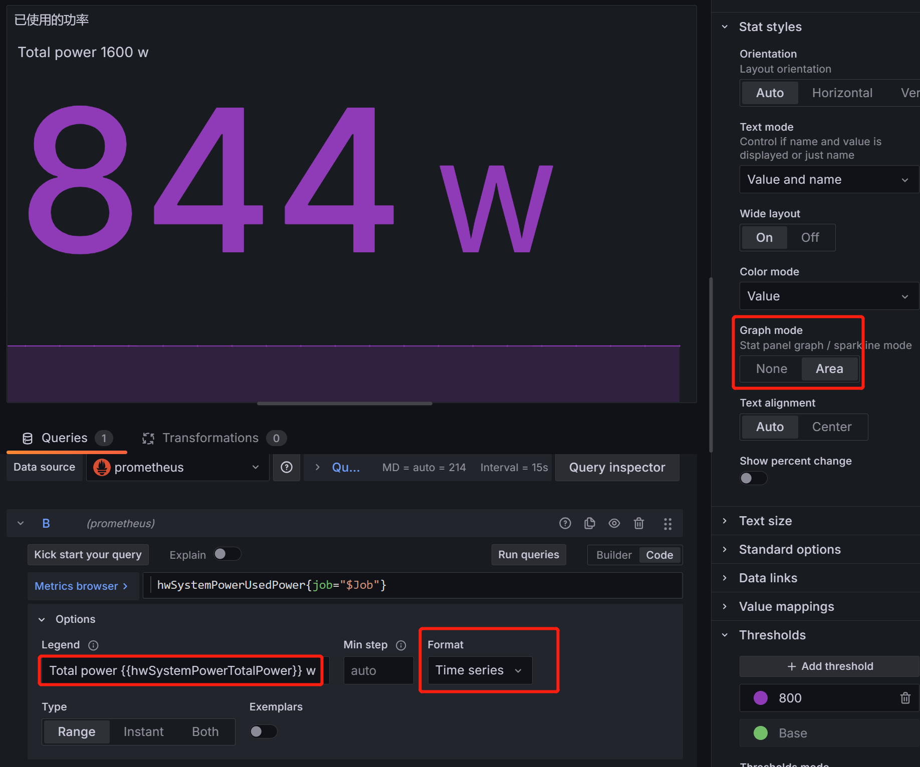Screen dimensions: 920x767
Task: Click Legend info icon
Action: pyautogui.click(x=93, y=645)
